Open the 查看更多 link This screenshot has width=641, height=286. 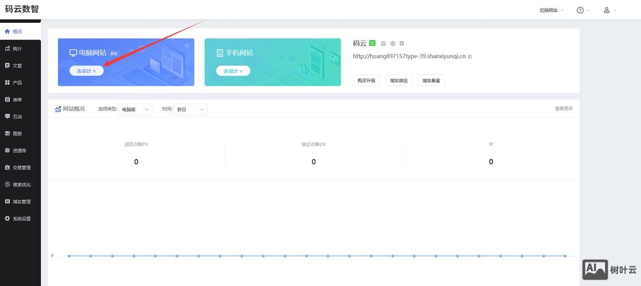click(x=564, y=109)
